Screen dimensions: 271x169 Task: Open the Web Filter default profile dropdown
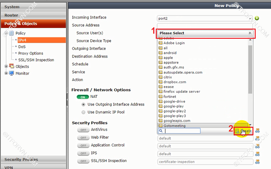pyautogui.click(x=205, y=138)
